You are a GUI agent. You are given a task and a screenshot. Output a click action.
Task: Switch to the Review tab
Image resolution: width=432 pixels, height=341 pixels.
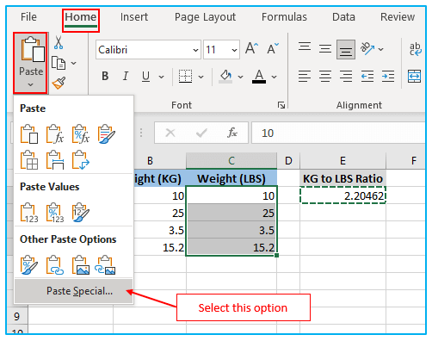point(398,17)
